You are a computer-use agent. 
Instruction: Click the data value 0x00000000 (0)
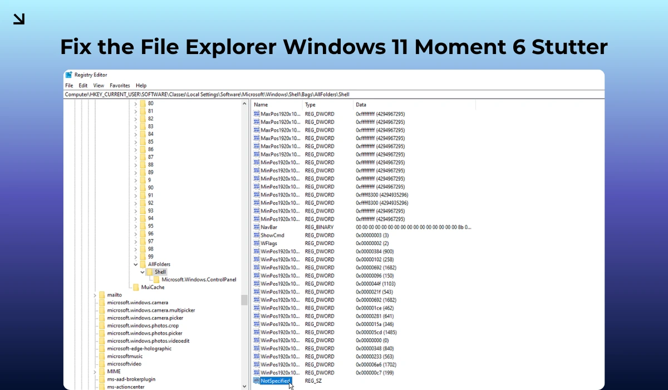coord(372,340)
